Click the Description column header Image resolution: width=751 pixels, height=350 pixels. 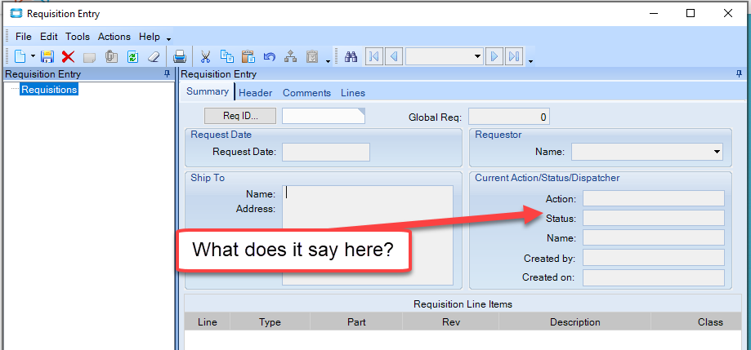coord(574,321)
